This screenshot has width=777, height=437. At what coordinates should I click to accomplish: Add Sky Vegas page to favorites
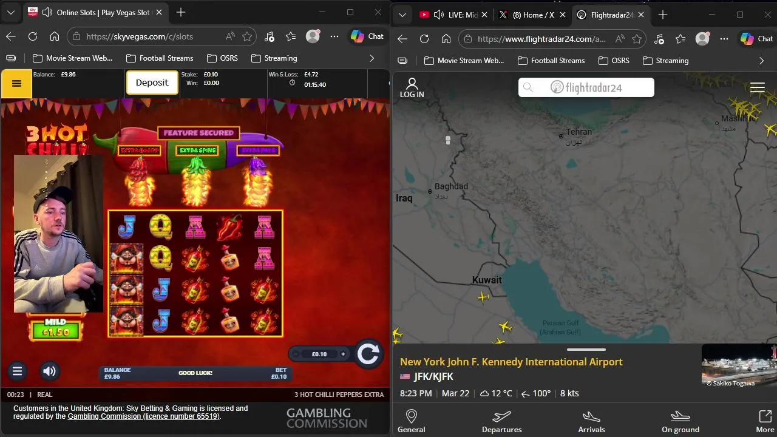[x=247, y=36]
